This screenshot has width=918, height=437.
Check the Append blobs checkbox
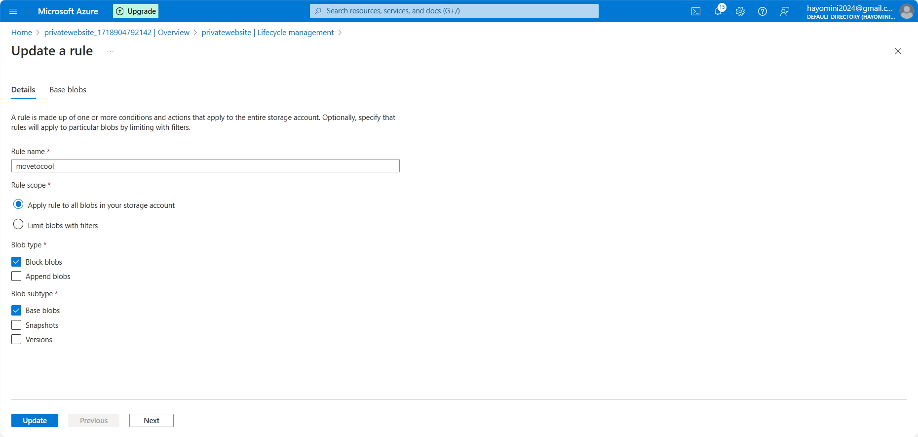coord(16,276)
